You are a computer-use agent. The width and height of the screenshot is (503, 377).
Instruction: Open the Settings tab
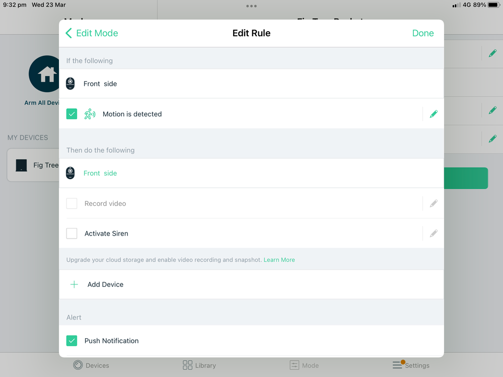tap(411, 365)
